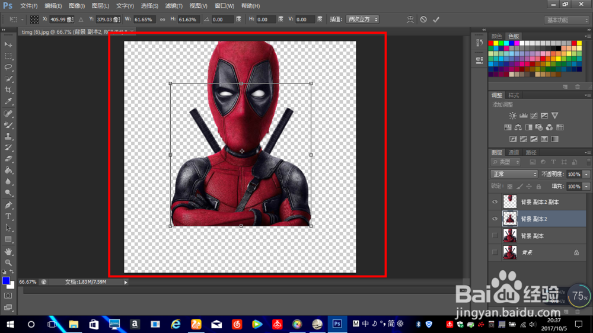Select the Horizontal Type tool

(x=8, y=217)
